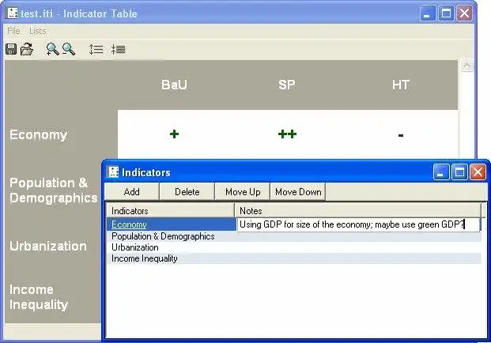491x343 pixels.
Task: Click Income Inequality row label in table
Action: 39,297
